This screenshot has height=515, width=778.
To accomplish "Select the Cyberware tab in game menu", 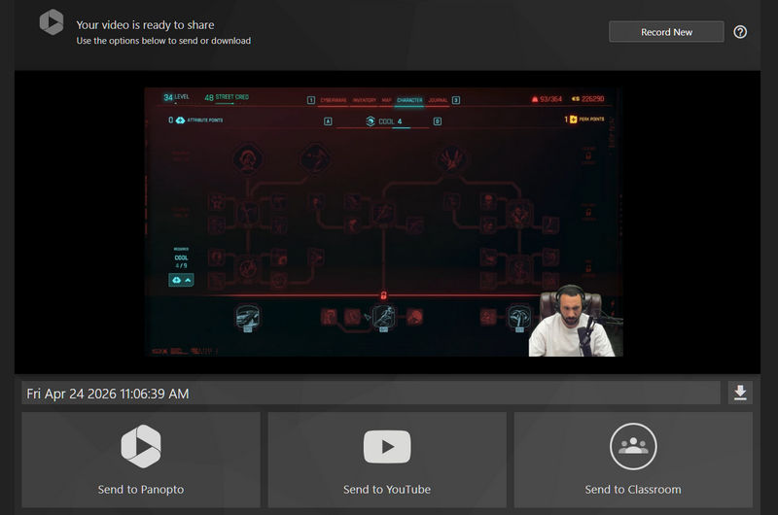I will click(x=334, y=99).
